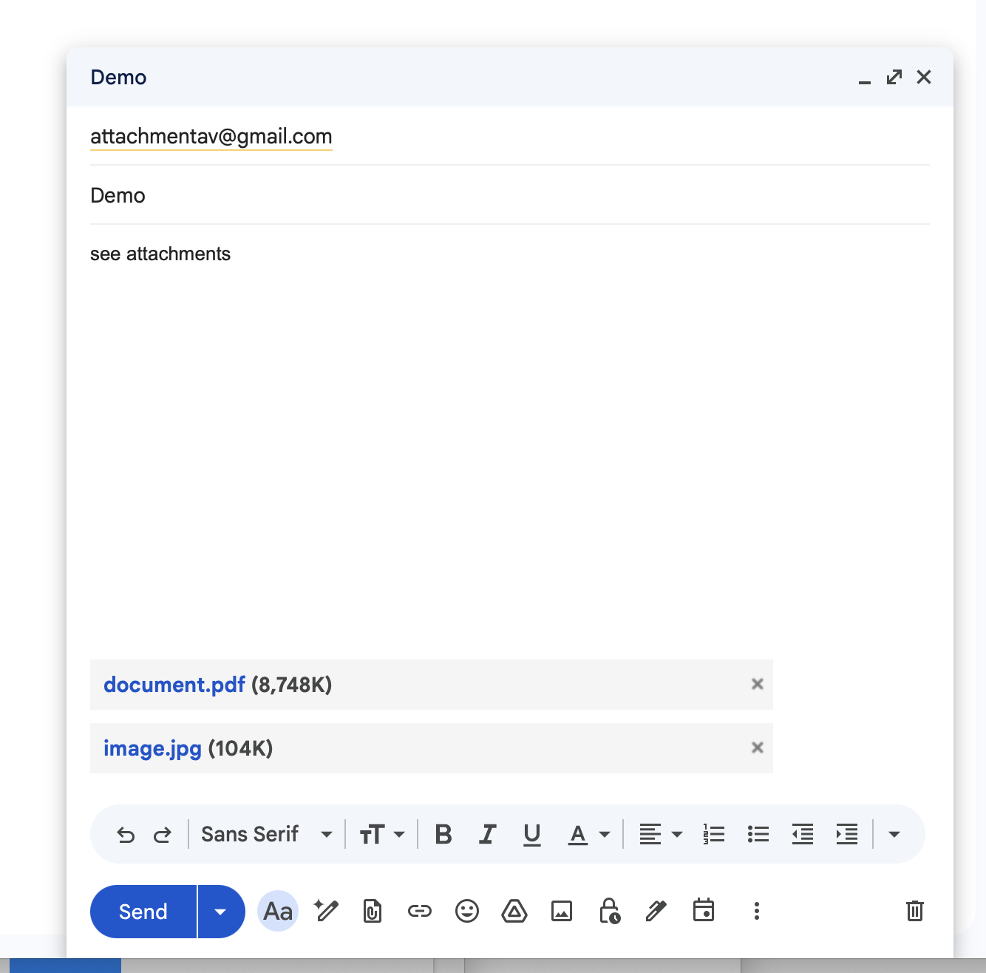This screenshot has height=973, width=986.
Task: Toggle italic formatting
Action: pos(487,834)
